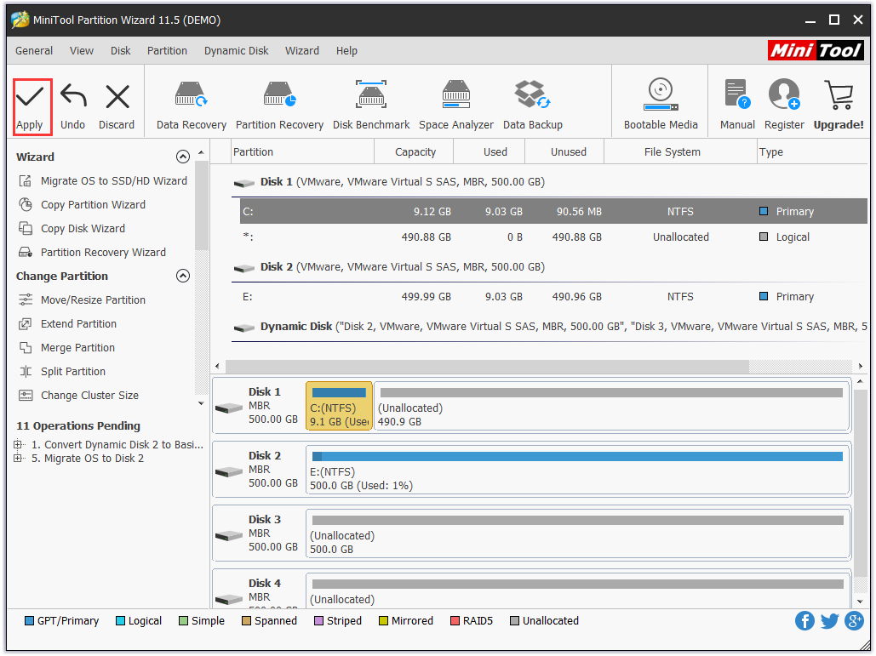Collapse the Change Partition section
The height and width of the screenshot is (656, 876).
click(183, 276)
